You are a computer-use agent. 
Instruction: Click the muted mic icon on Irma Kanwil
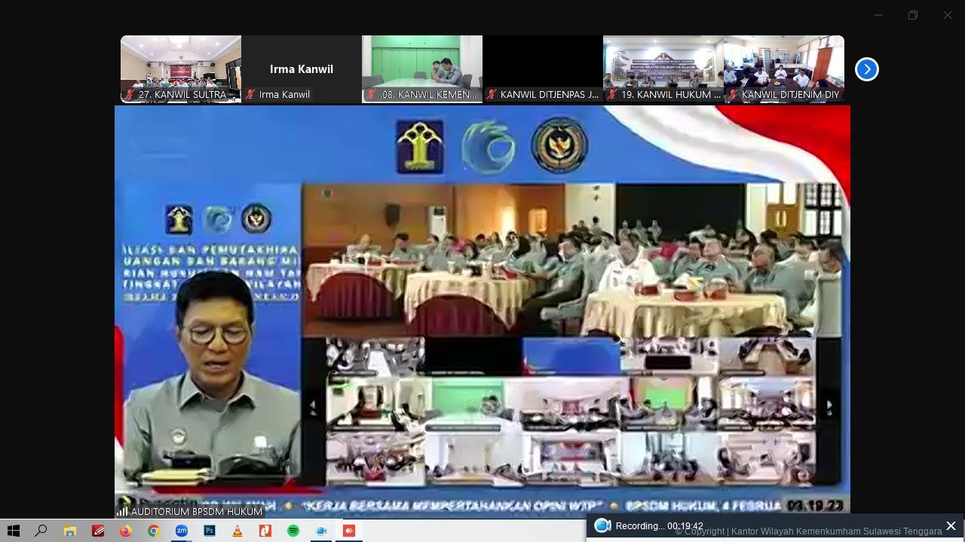click(x=250, y=95)
